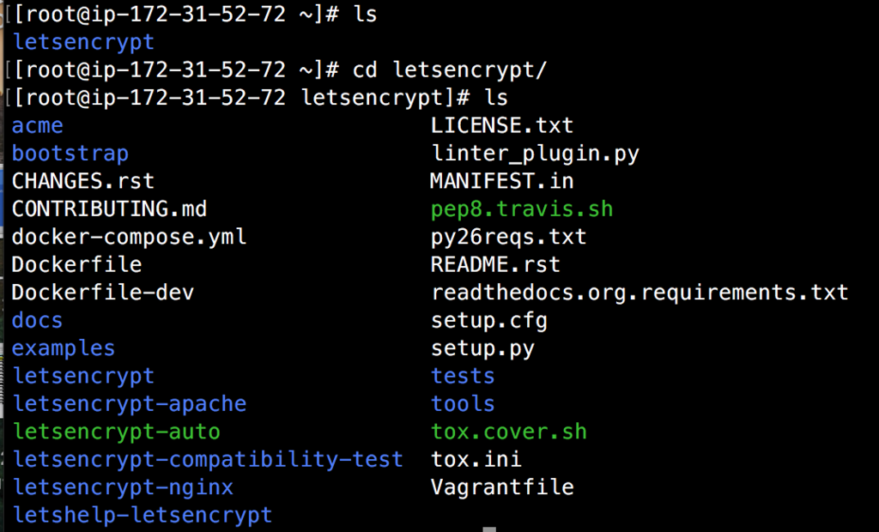Click the Vagrantfile entry
The width and height of the screenshot is (879, 532).
(501, 487)
